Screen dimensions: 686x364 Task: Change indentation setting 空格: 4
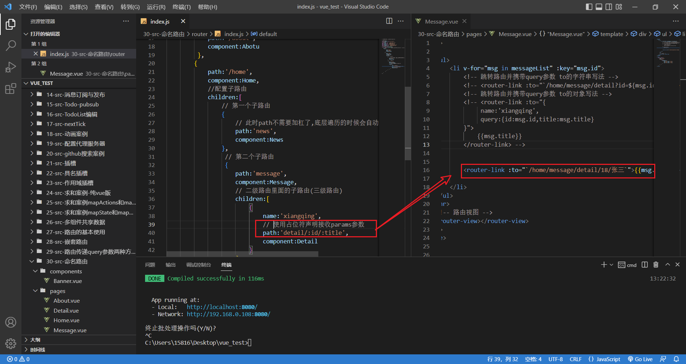pos(533,359)
